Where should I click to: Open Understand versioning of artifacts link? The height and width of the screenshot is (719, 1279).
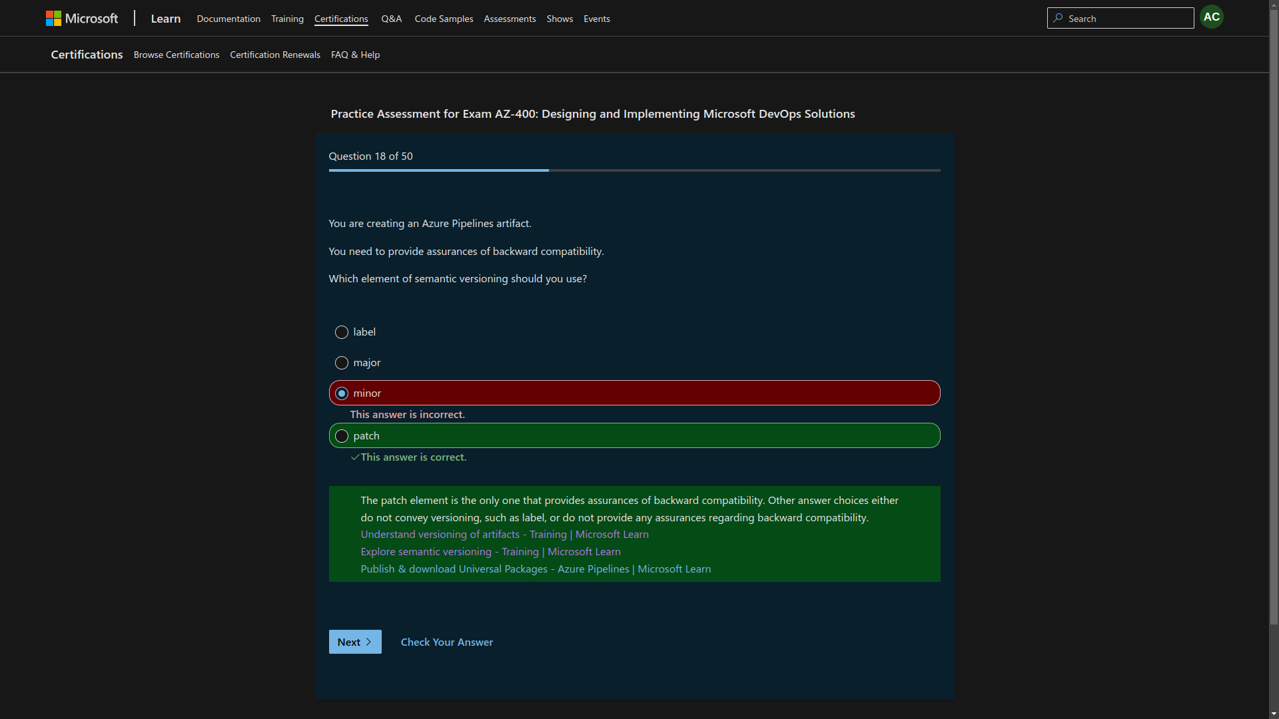pos(504,534)
